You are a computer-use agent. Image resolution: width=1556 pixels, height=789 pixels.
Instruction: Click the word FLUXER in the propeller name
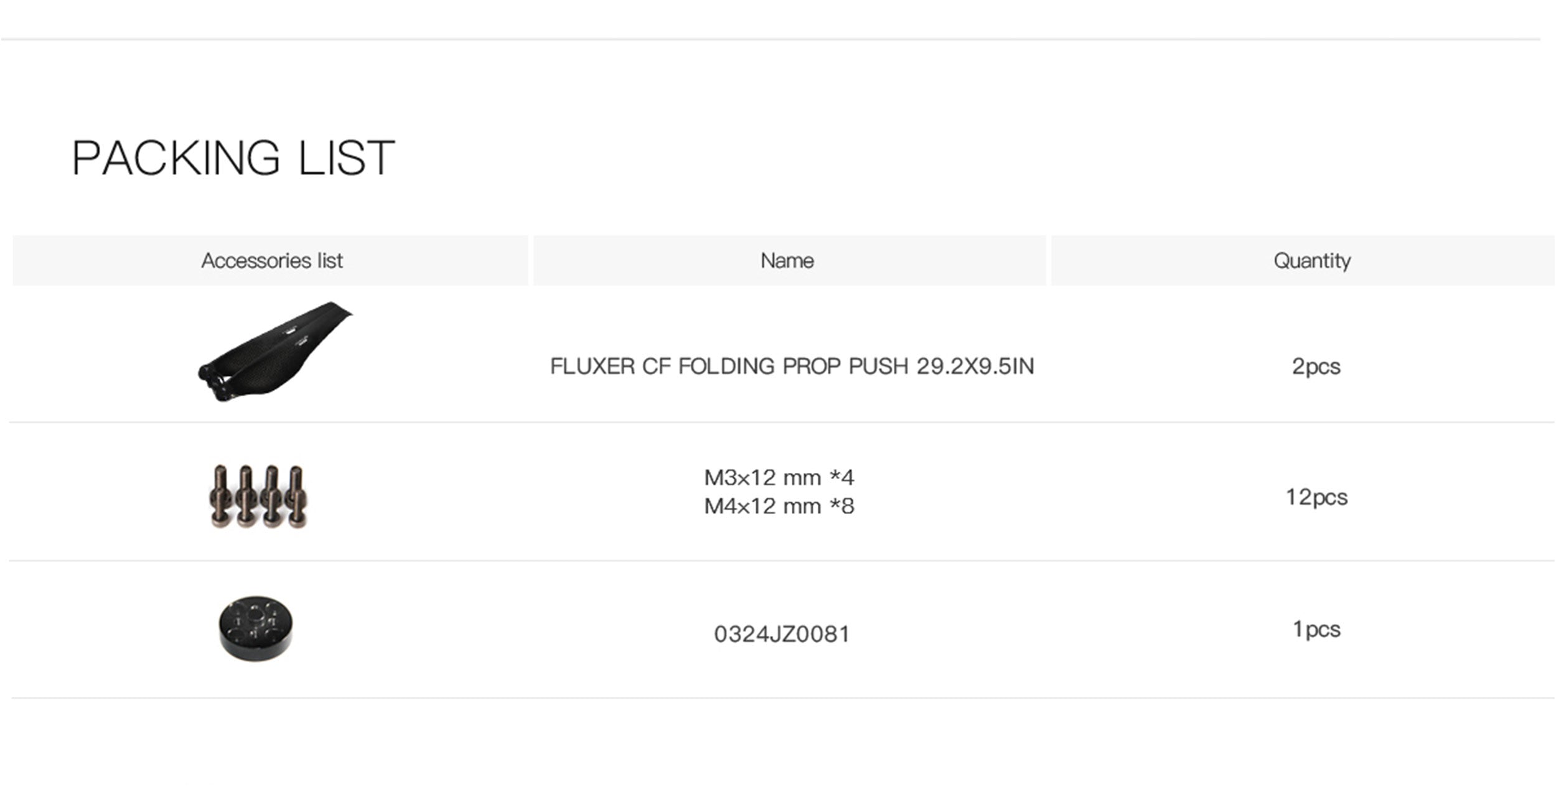592,366
